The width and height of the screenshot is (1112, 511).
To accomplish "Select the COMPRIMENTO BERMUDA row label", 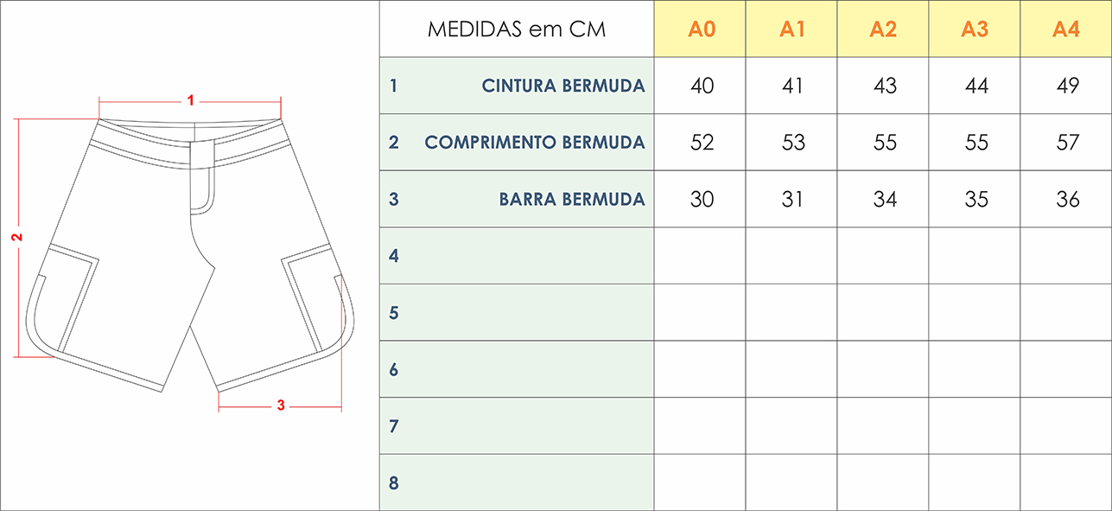I will (x=535, y=143).
